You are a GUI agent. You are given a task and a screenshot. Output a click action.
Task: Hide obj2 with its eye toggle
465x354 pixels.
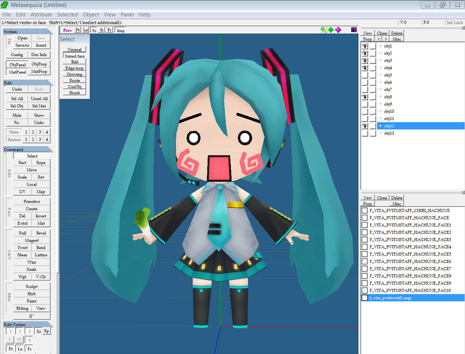[365, 54]
